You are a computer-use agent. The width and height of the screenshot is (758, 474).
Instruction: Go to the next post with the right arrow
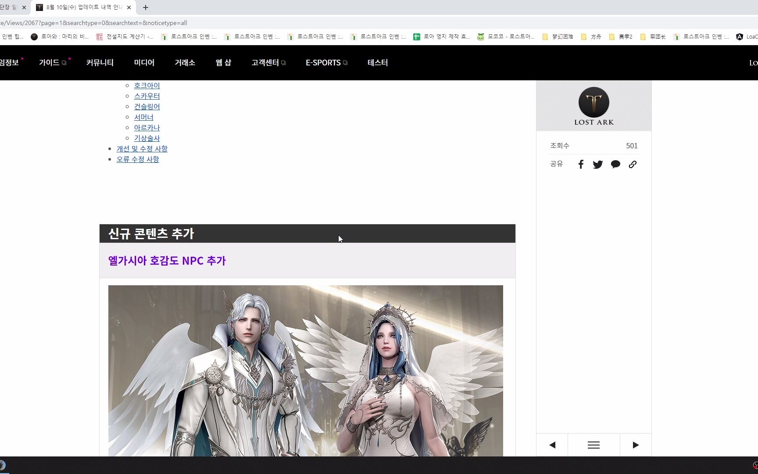(x=636, y=445)
